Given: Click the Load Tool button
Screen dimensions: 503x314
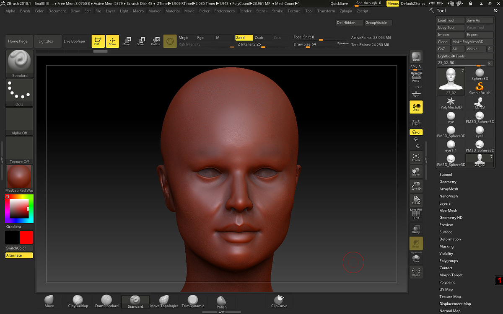Looking at the screenshot, I should click(x=451, y=20).
